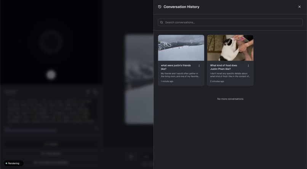Click the Search conversations input field

[x=230, y=22]
